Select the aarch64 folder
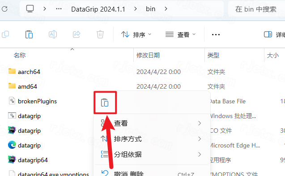This screenshot has height=176, width=285. click(29, 72)
